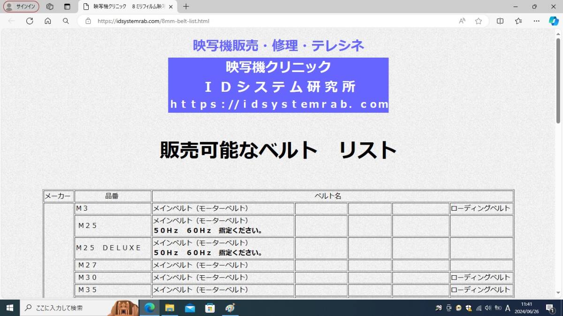Open the tab actions menu
563x316 pixels.
[67, 7]
